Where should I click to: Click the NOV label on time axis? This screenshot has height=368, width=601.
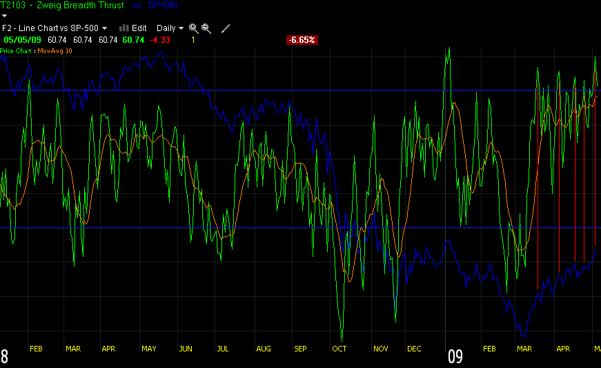point(381,349)
